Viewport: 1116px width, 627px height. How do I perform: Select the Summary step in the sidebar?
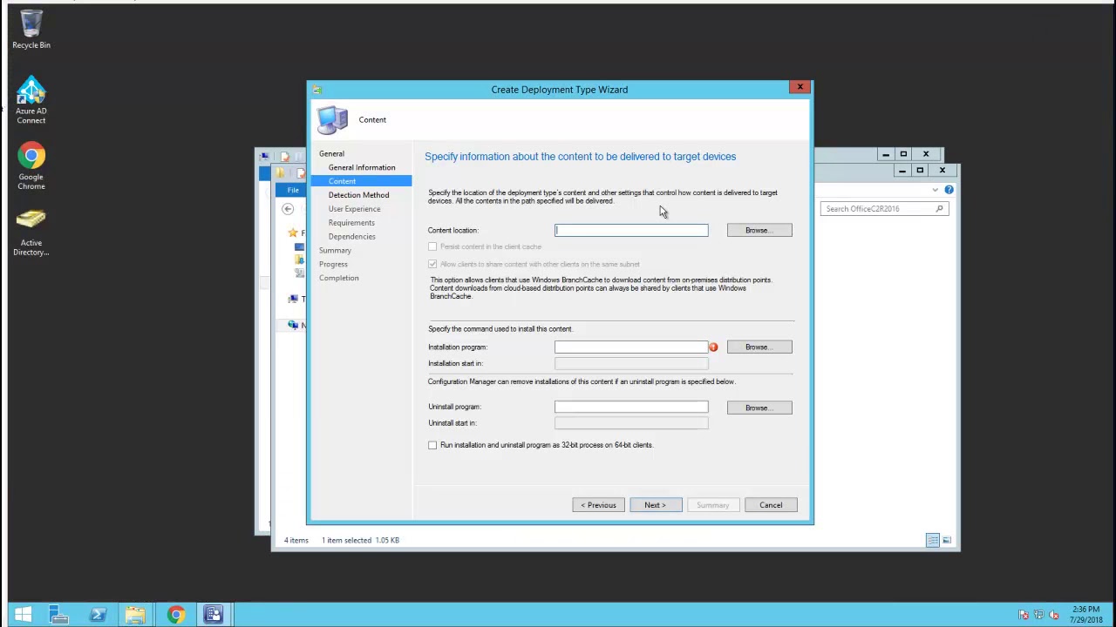[335, 251]
